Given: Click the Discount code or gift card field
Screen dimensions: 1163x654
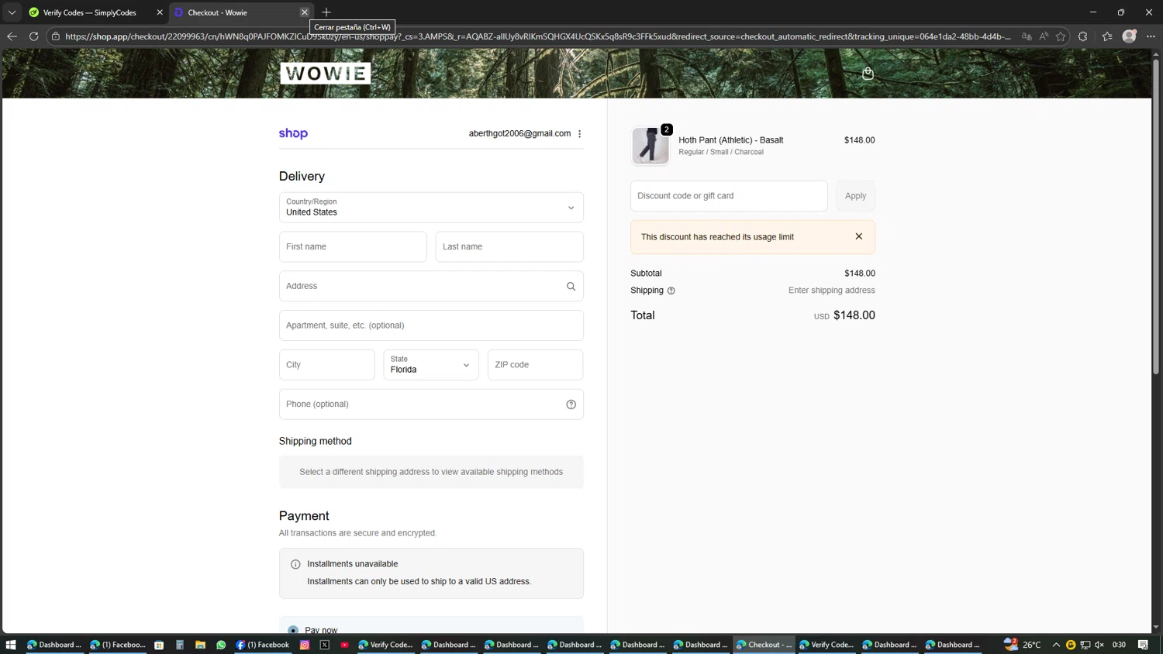Looking at the screenshot, I should pos(729,196).
